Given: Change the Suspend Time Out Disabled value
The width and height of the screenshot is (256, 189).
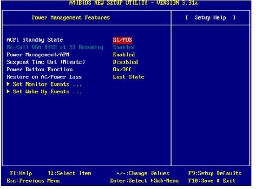Looking at the screenshot, I should [x=125, y=62].
